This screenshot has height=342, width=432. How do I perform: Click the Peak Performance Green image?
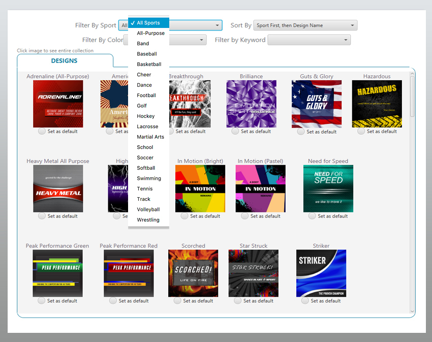(57, 273)
